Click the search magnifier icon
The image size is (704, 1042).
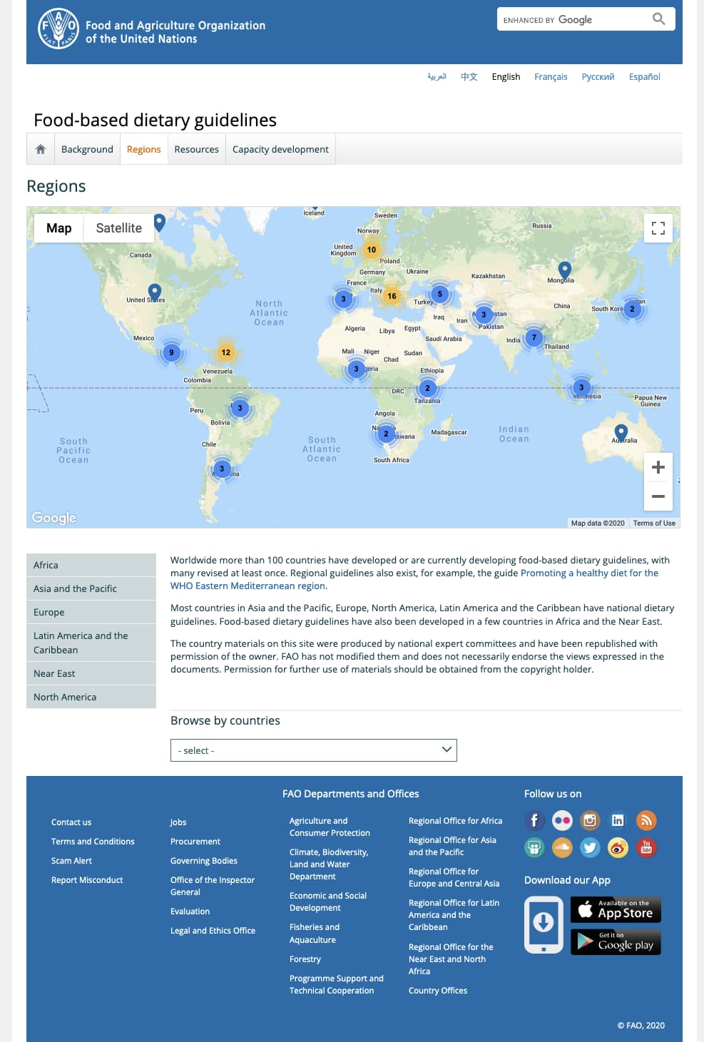(659, 19)
